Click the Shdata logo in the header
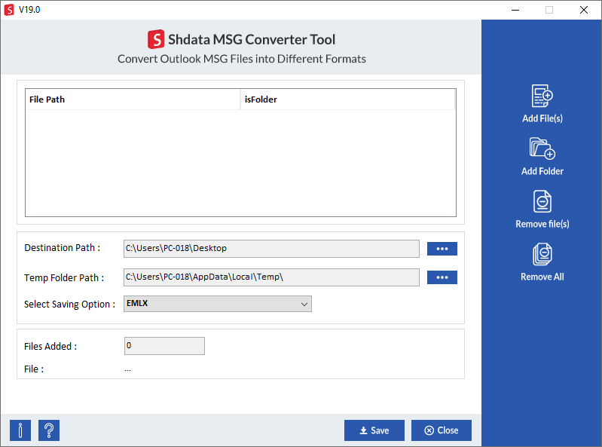 (x=156, y=39)
